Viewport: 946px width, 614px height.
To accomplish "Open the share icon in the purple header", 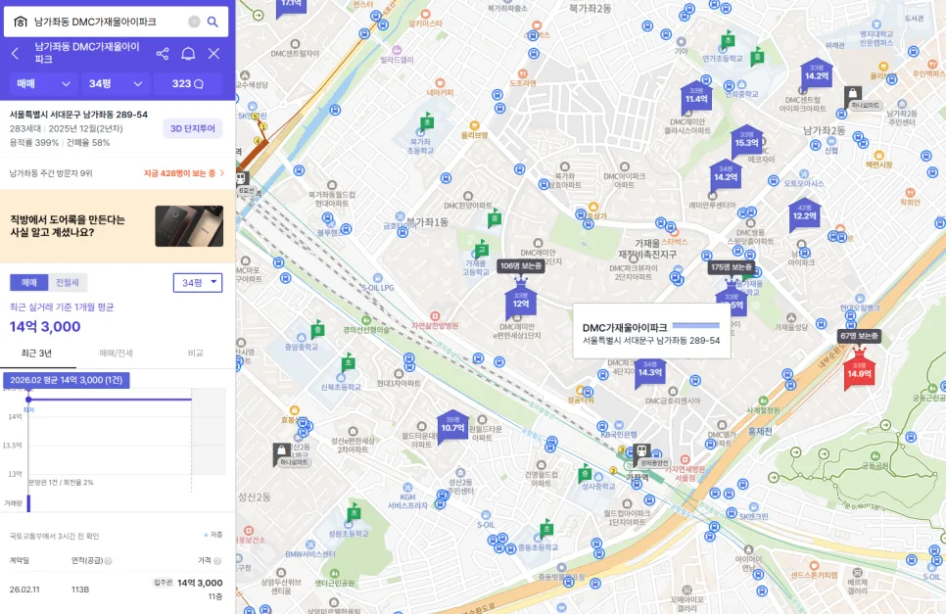I will click(163, 54).
